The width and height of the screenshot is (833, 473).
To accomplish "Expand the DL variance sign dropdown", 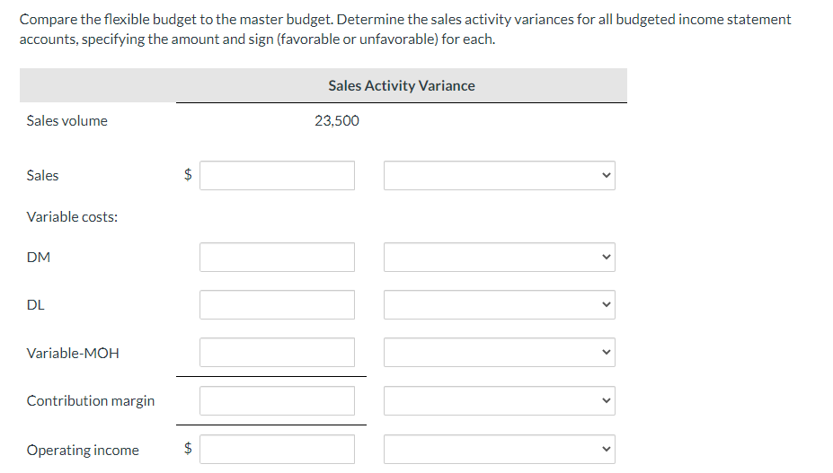I will (x=500, y=304).
